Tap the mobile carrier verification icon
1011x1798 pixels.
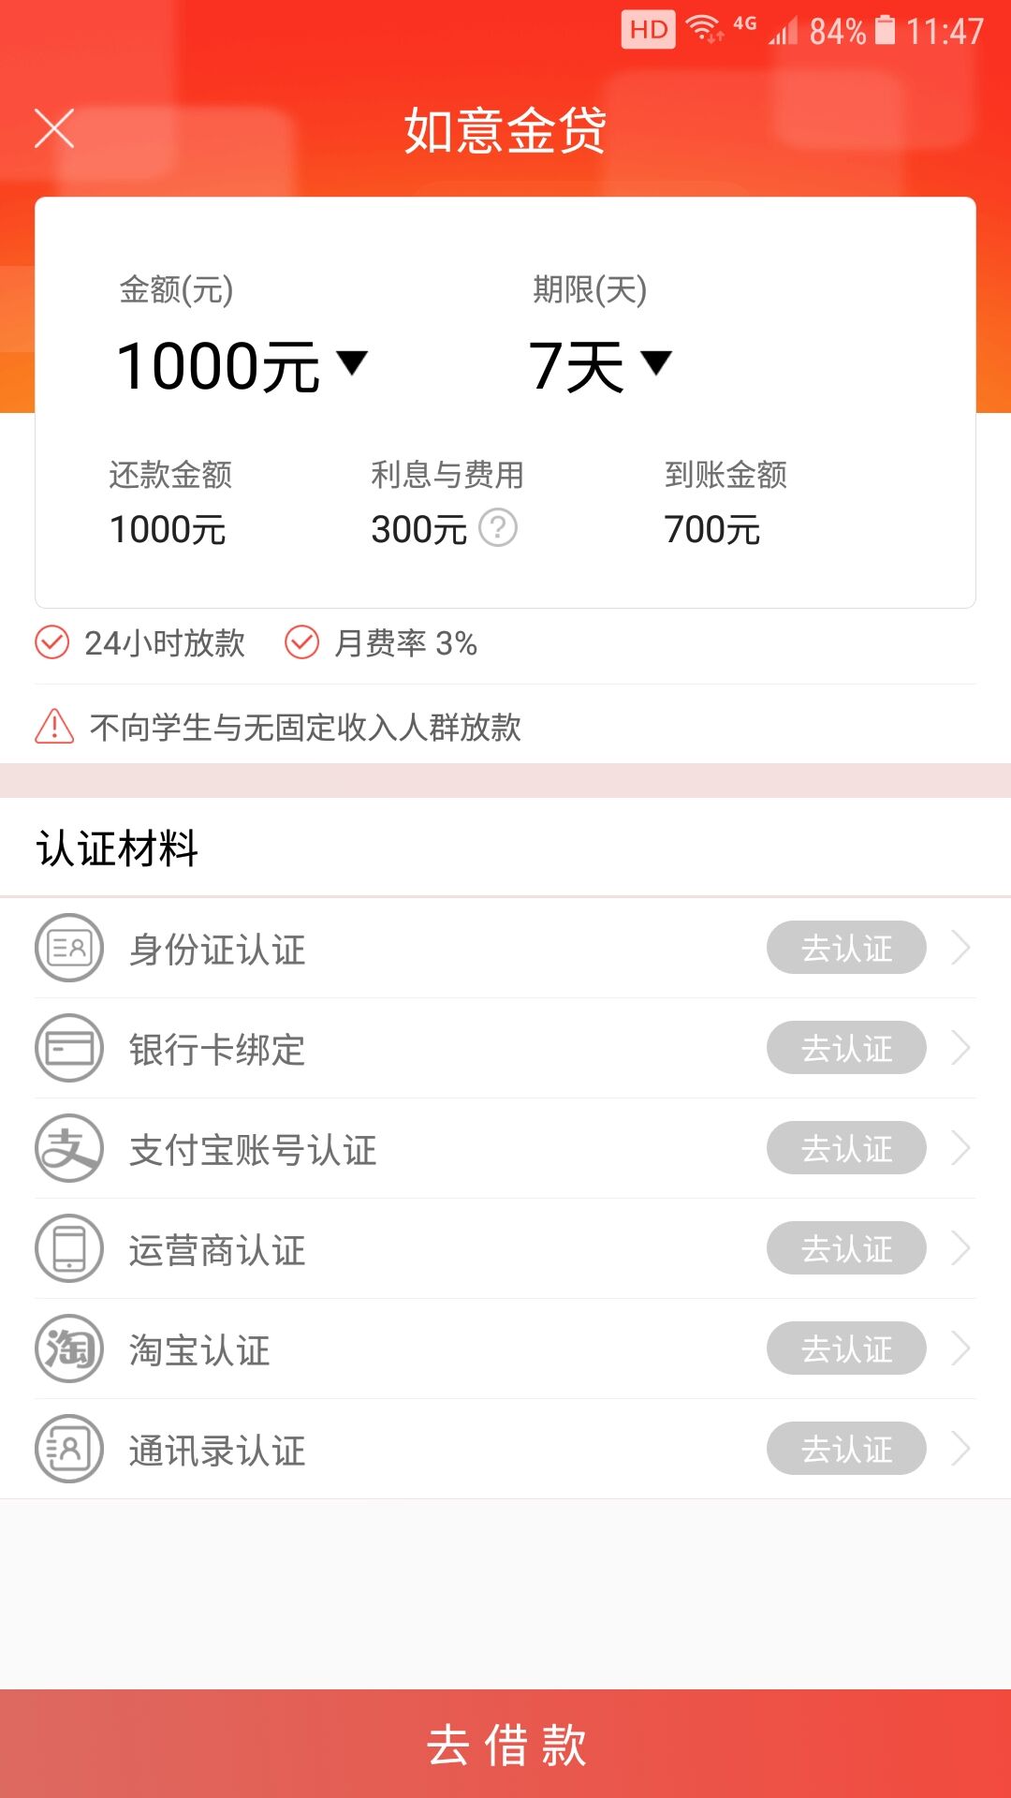pyautogui.click(x=68, y=1248)
